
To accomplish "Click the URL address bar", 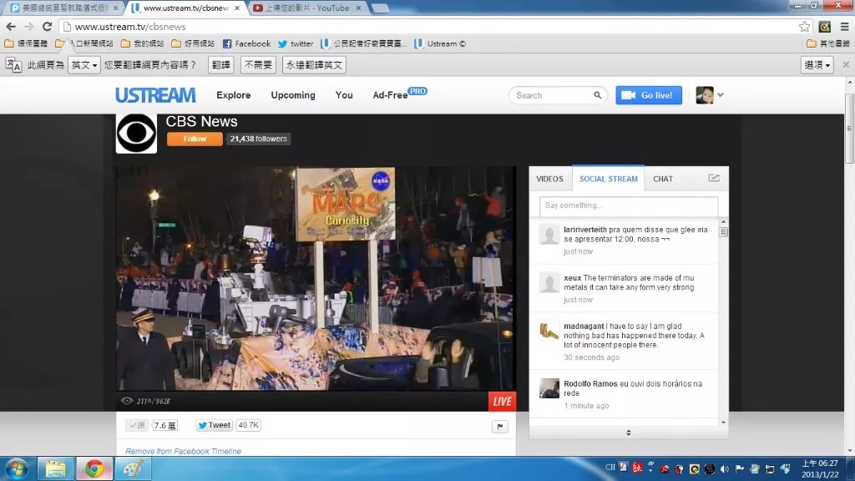I will (431, 26).
